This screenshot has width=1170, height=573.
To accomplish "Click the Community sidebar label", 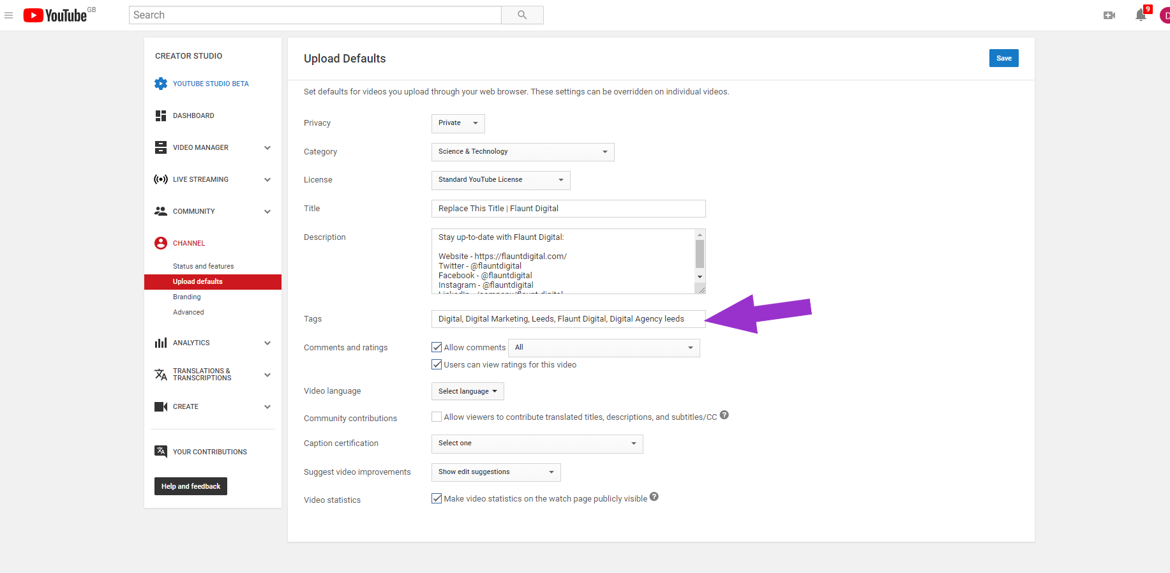I will point(193,211).
